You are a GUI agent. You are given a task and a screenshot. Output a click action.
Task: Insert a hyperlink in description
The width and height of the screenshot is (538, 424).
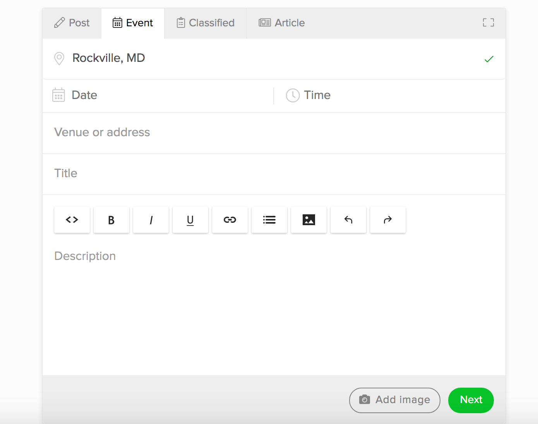click(x=230, y=220)
